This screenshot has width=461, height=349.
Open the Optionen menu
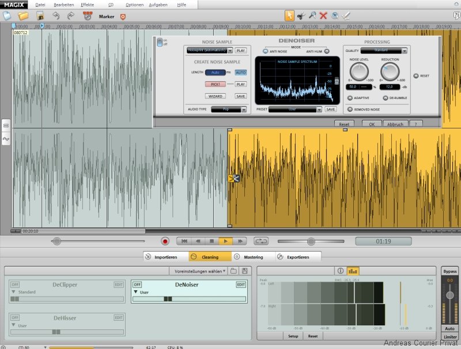pyautogui.click(x=134, y=5)
